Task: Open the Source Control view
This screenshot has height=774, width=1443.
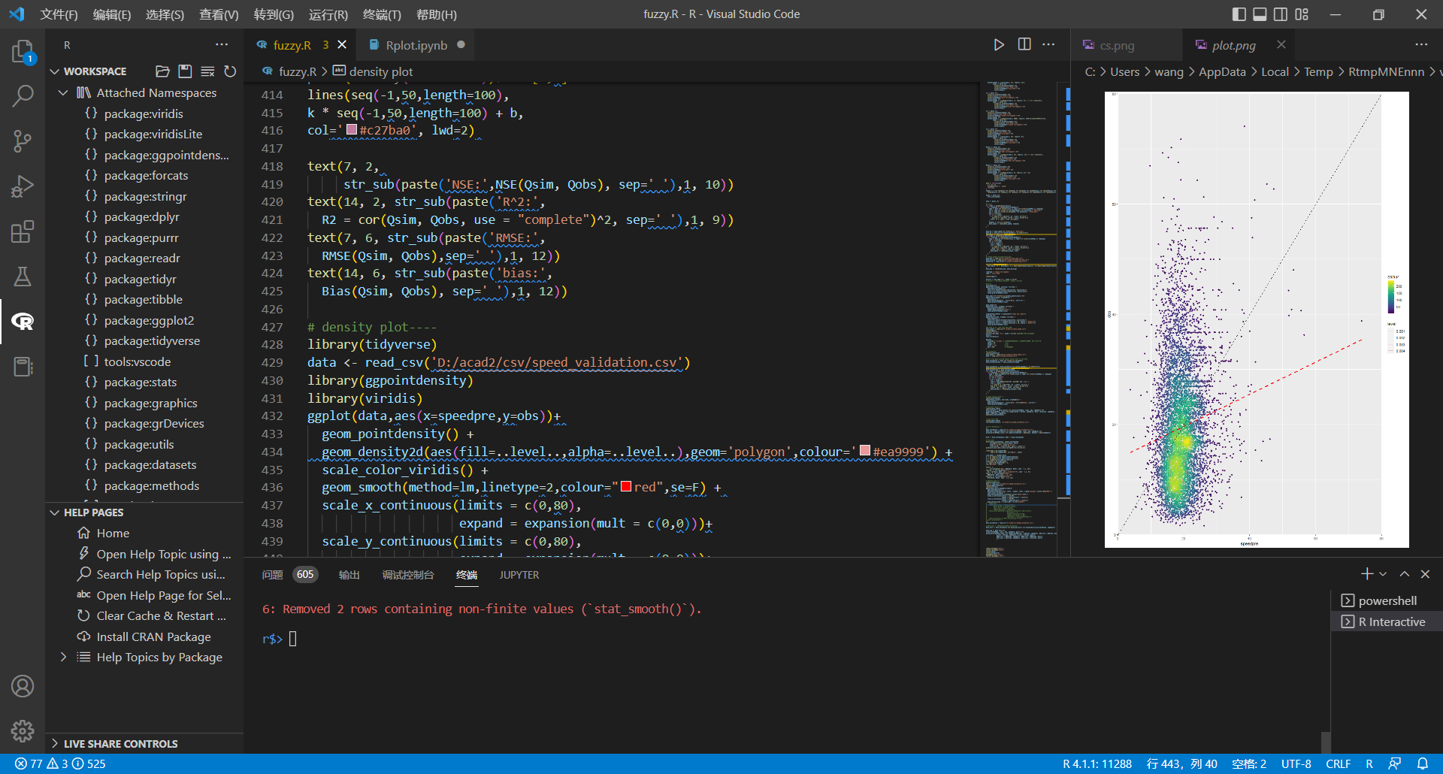Action: click(x=23, y=141)
